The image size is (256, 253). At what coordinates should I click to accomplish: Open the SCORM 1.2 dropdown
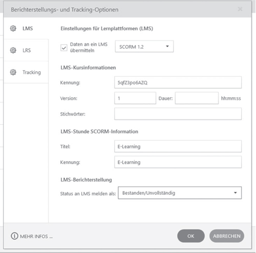[x=144, y=47]
